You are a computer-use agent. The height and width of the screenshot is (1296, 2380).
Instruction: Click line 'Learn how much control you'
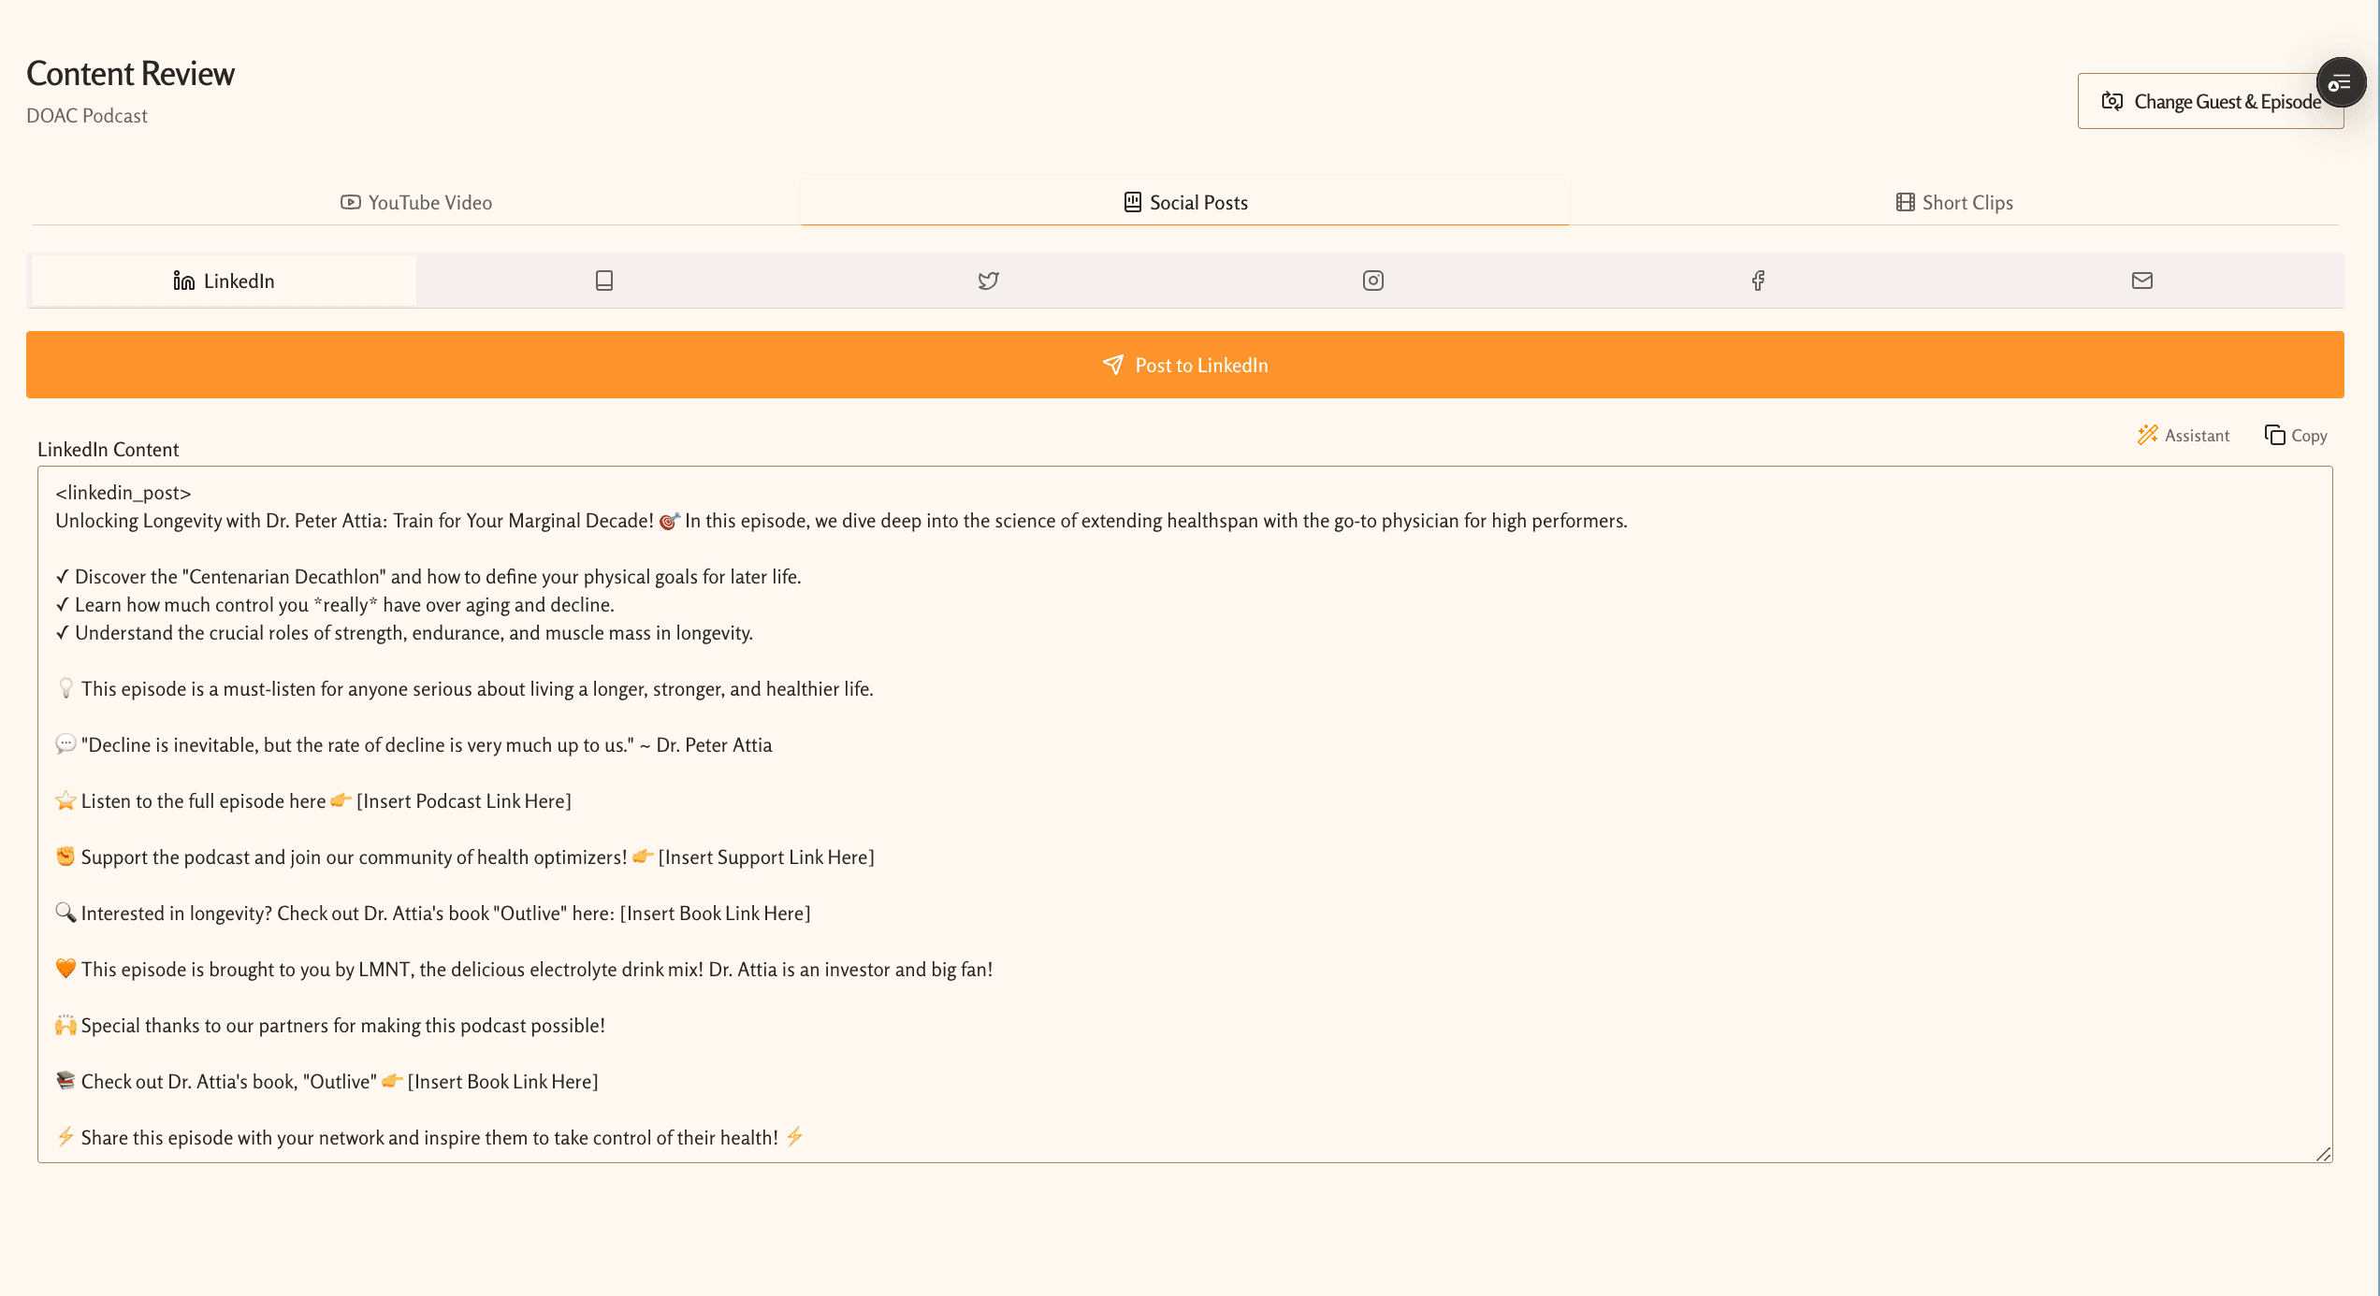[x=335, y=605]
